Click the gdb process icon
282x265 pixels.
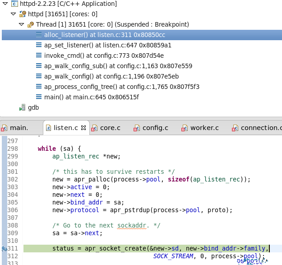click(23, 107)
